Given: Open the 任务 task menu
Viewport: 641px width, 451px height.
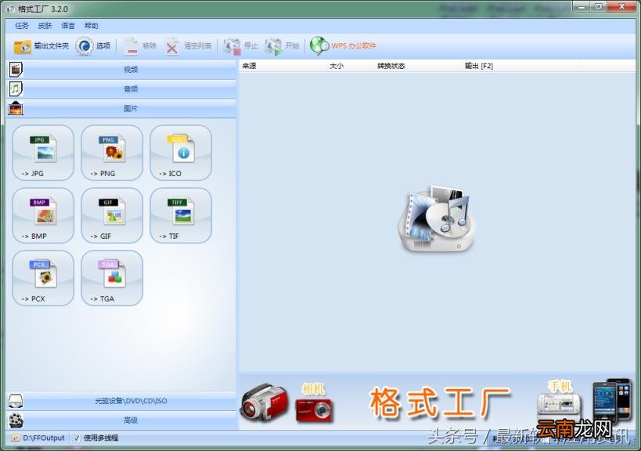Looking at the screenshot, I should click(22, 26).
